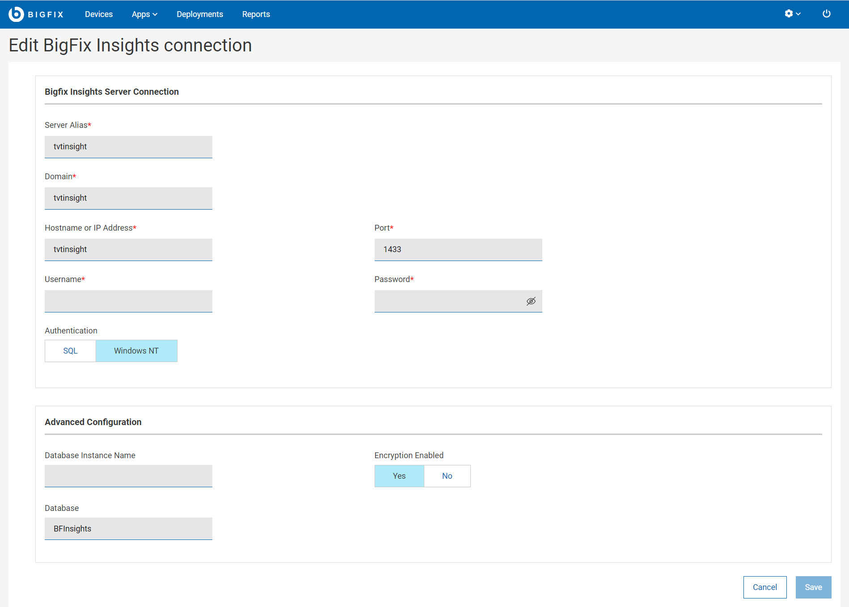This screenshot has height=607, width=849.
Task: Open the Devices page
Action: click(x=99, y=14)
